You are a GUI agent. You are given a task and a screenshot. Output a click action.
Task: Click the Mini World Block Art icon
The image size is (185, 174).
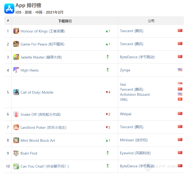pos(16,140)
